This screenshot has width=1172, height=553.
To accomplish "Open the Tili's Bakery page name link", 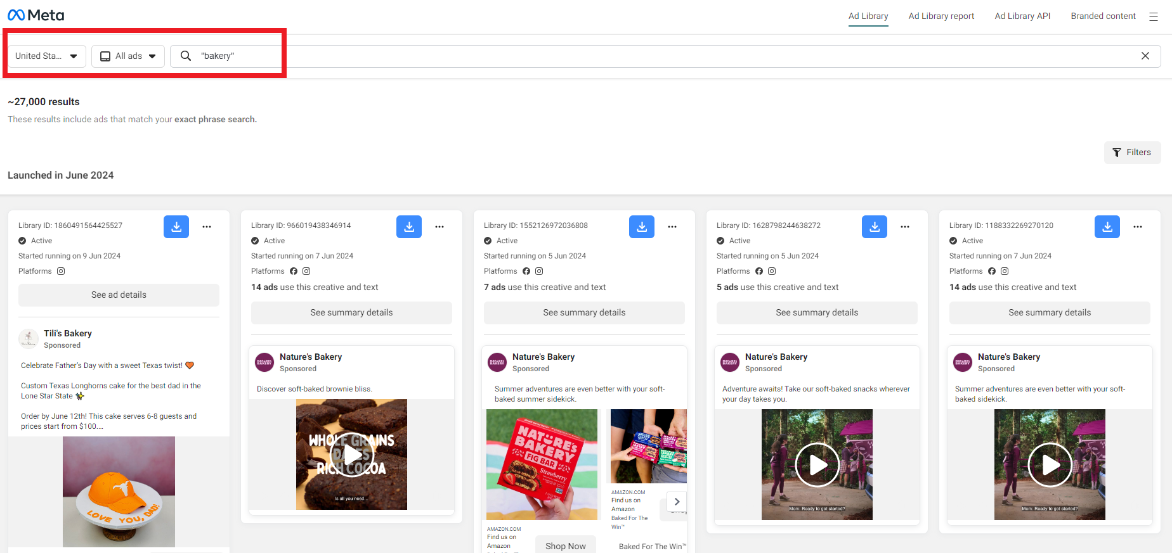I will 68,334.
